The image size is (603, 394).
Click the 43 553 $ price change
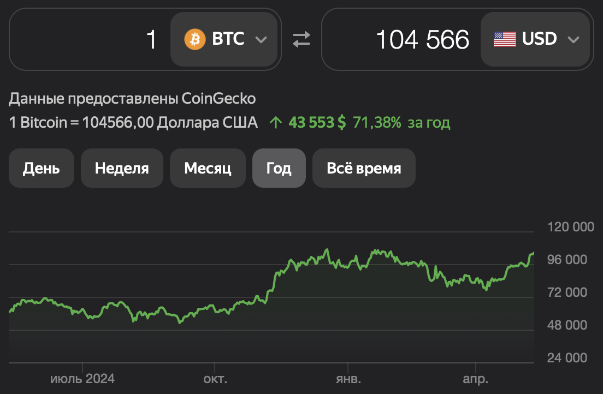point(317,123)
